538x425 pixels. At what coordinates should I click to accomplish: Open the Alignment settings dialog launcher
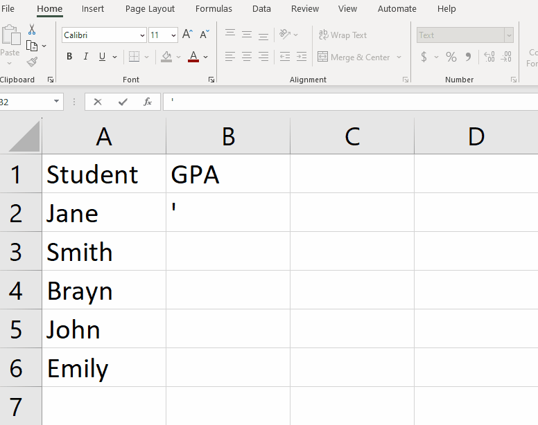coord(406,80)
